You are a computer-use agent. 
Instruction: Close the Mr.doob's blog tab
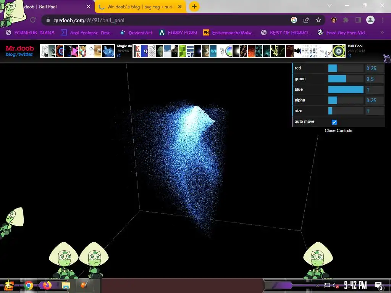(180, 7)
